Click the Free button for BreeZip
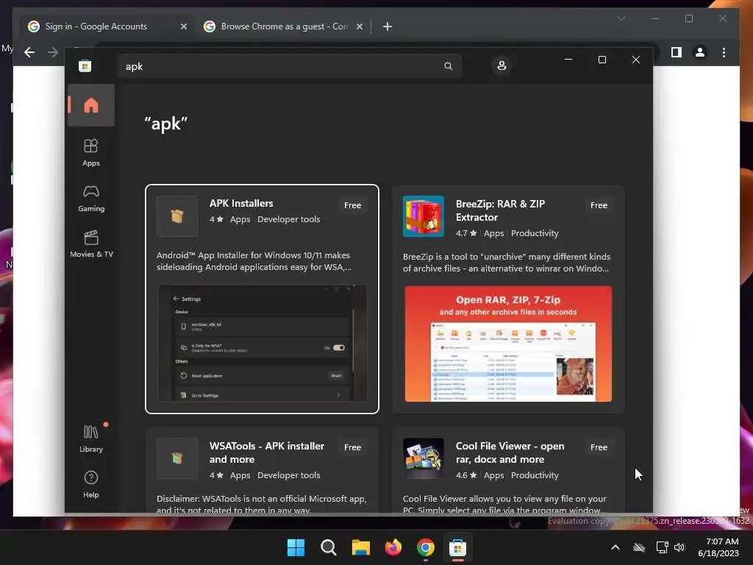This screenshot has height=565, width=753. 599,205
